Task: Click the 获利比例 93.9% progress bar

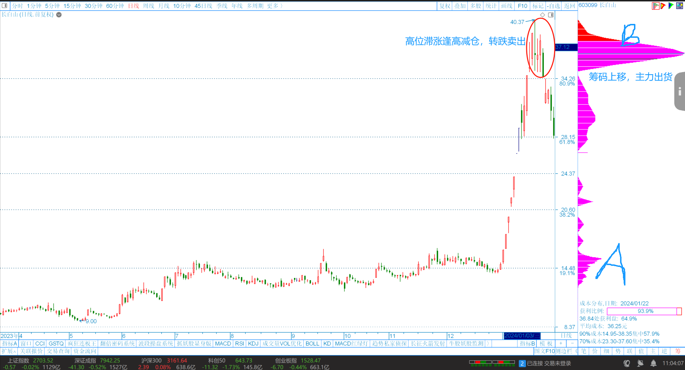Action: tap(644, 311)
